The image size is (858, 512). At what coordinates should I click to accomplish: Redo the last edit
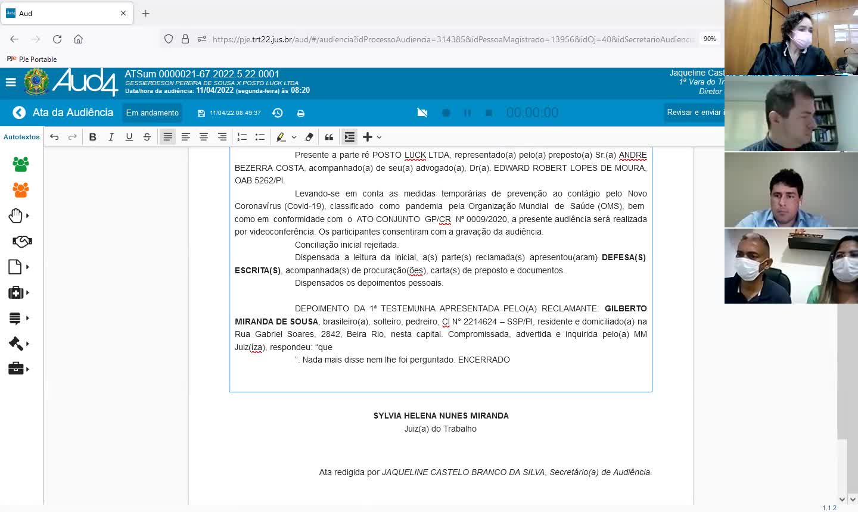(73, 137)
